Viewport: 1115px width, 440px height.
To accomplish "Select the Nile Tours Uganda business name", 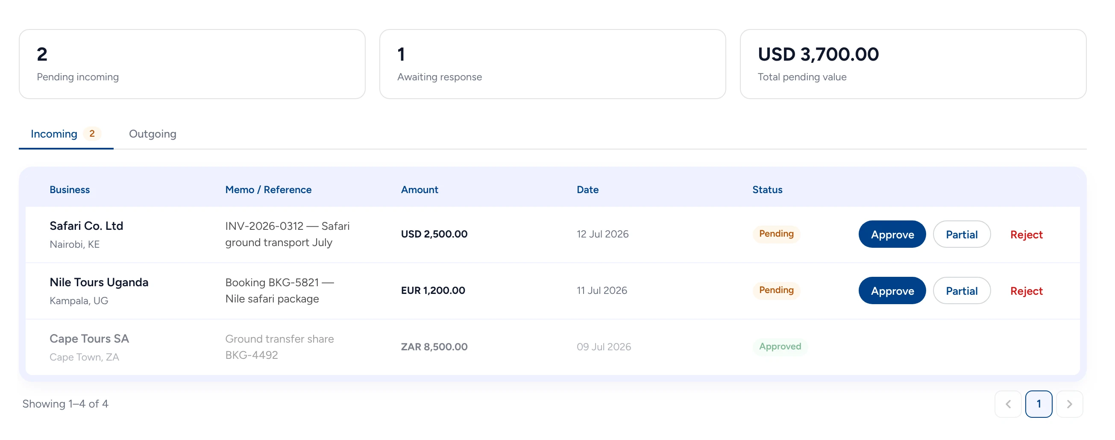I will 99,282.
